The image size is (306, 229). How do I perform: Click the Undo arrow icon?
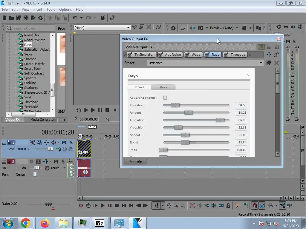[75, 18]
